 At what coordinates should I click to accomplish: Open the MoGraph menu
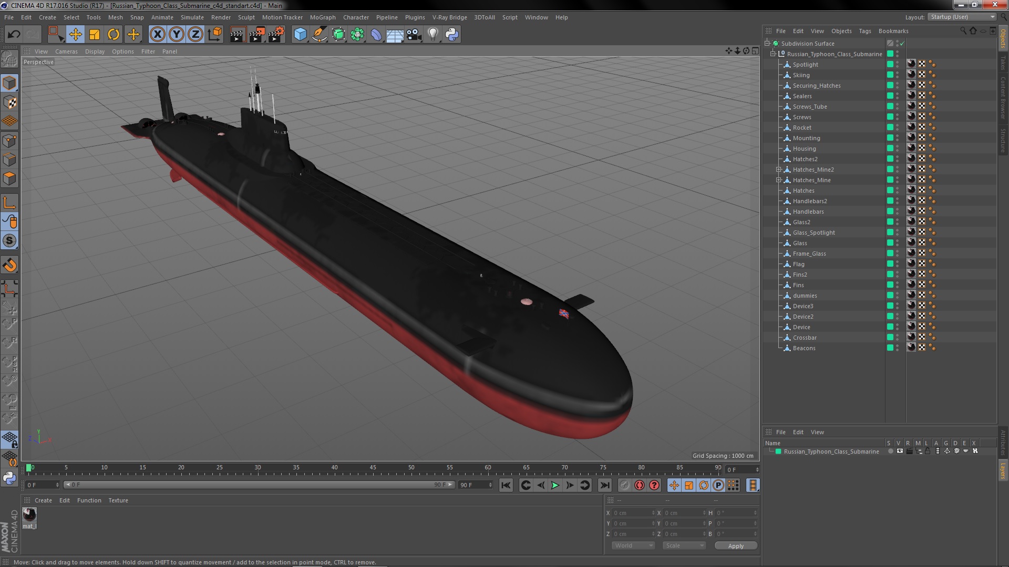pos(322,17)
